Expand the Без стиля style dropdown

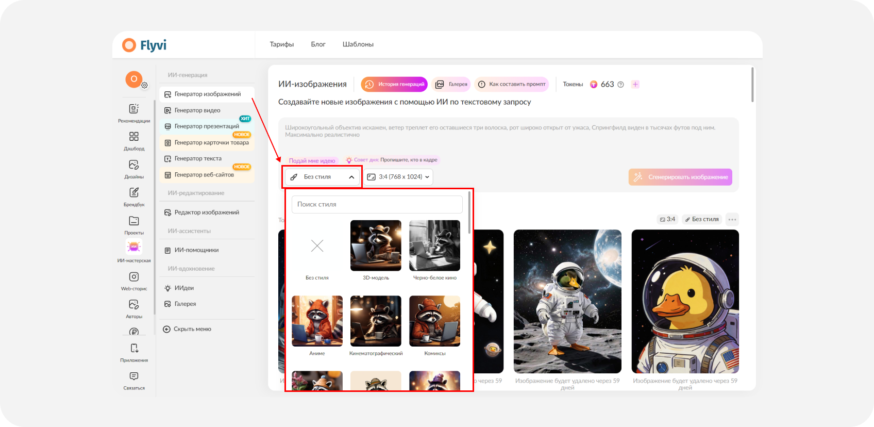[322, 177]
